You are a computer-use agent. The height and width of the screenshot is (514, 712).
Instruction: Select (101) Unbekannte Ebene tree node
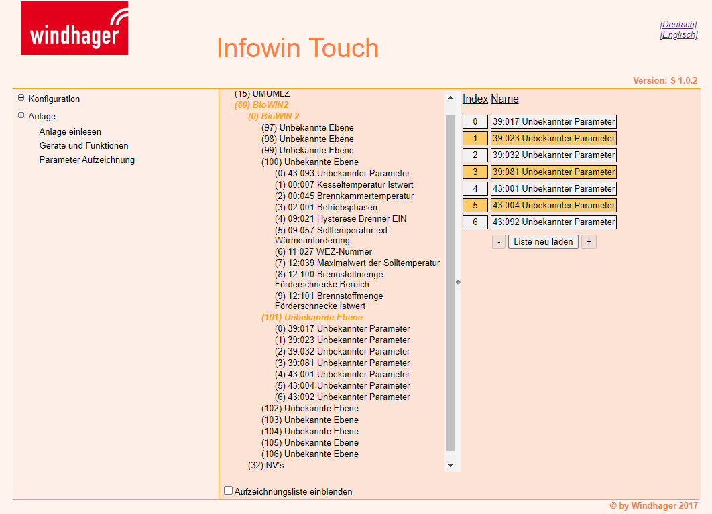tap(312, 317)
